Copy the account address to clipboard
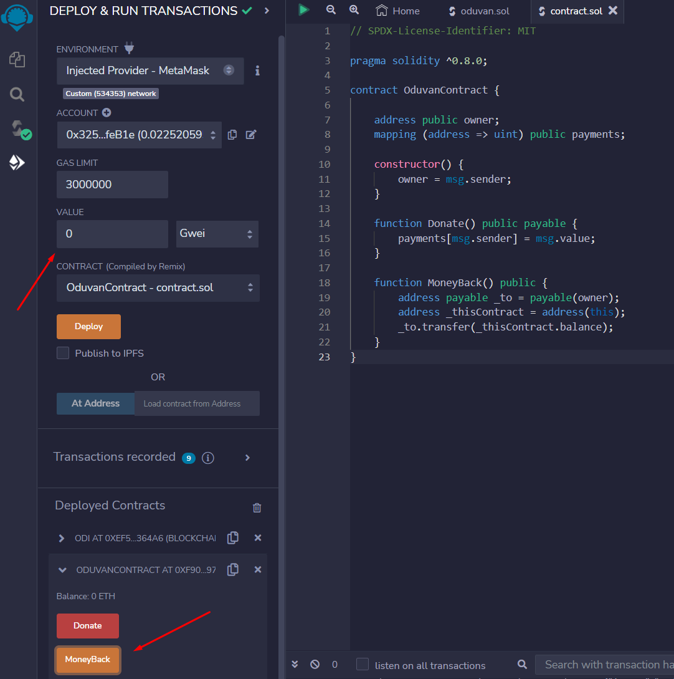 (232, 135)
